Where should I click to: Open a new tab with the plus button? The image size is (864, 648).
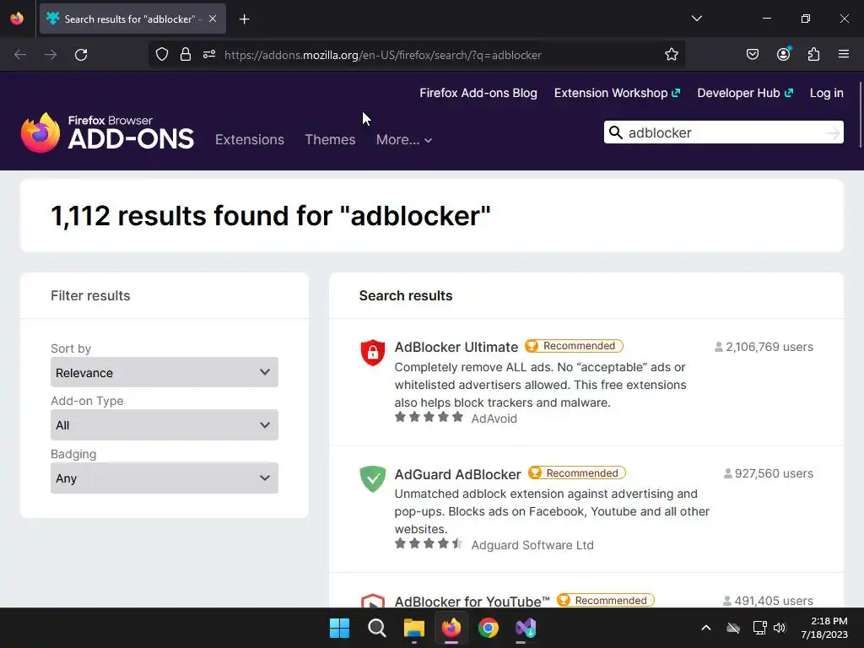pyautogui.click(x=244, y=19)
